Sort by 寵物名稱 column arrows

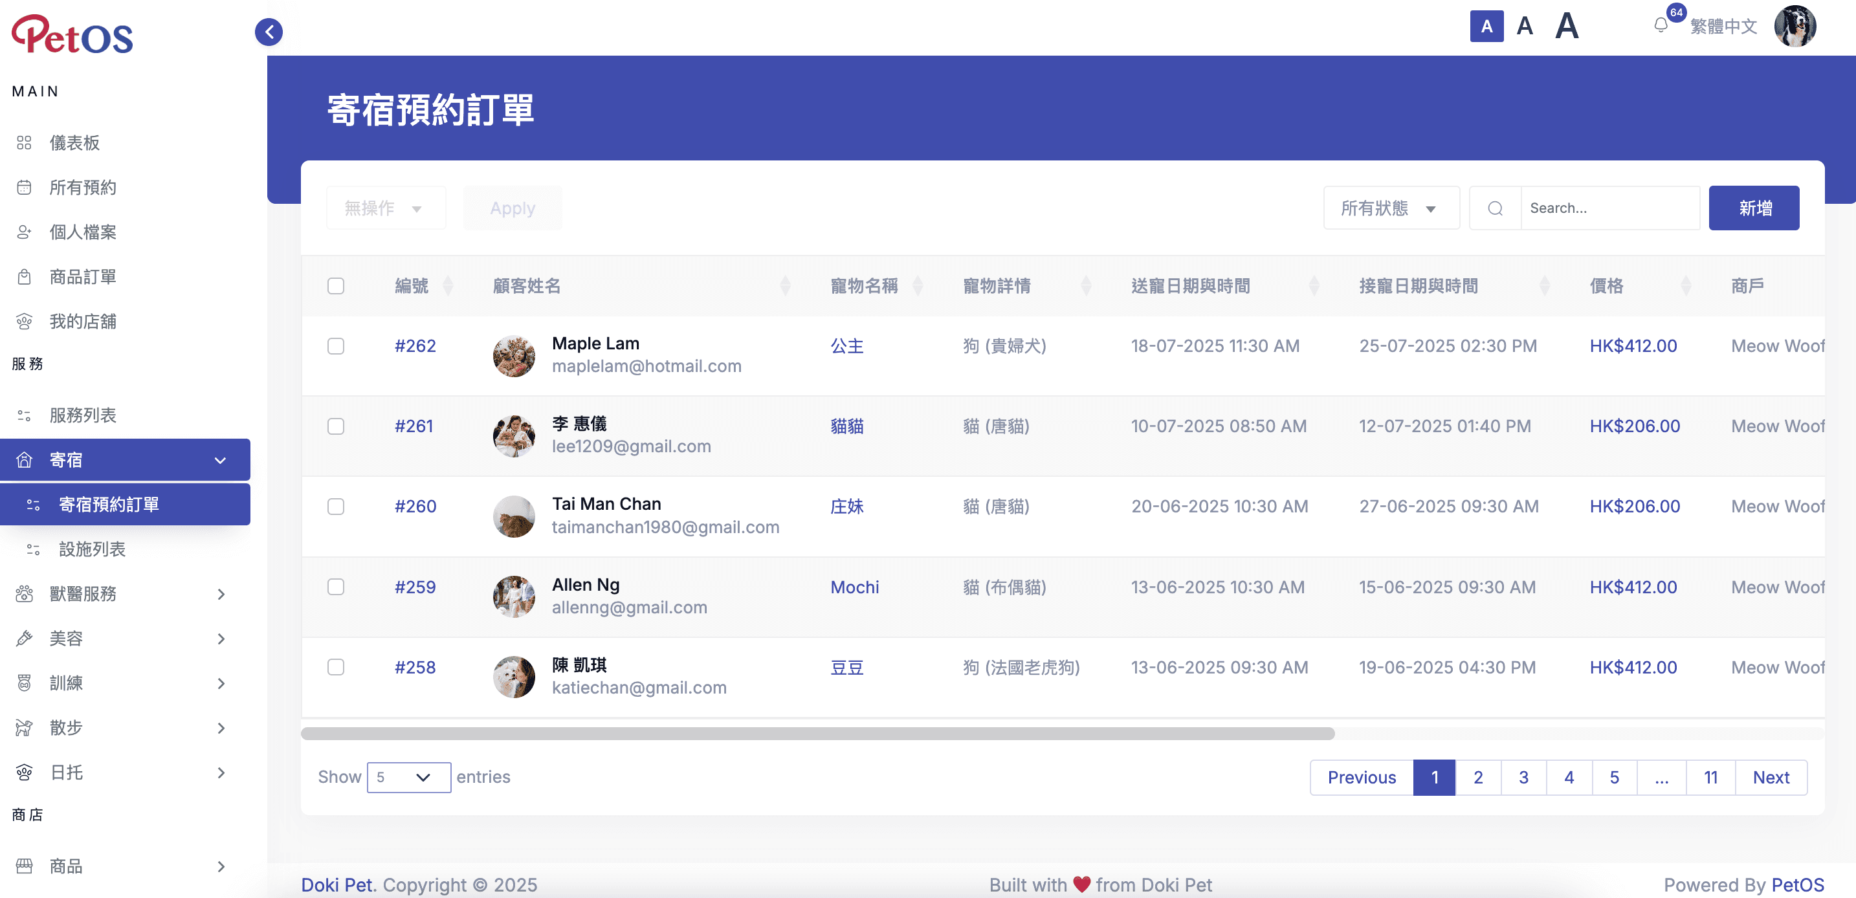(917, 286)
